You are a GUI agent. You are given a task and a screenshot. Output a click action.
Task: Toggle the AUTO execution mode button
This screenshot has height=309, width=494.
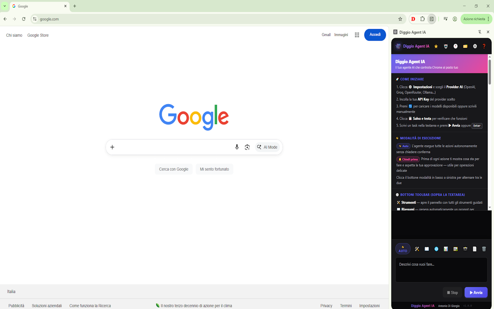[403, 249]
